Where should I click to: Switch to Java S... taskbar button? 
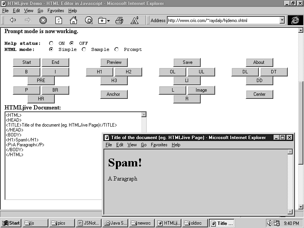[x=115, y=223]
